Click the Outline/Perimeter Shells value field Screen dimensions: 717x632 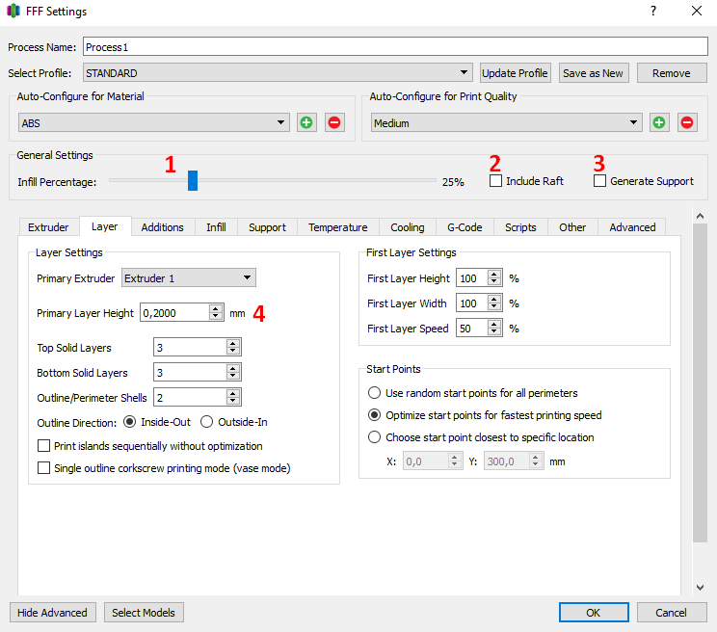(x=190, y=398)
